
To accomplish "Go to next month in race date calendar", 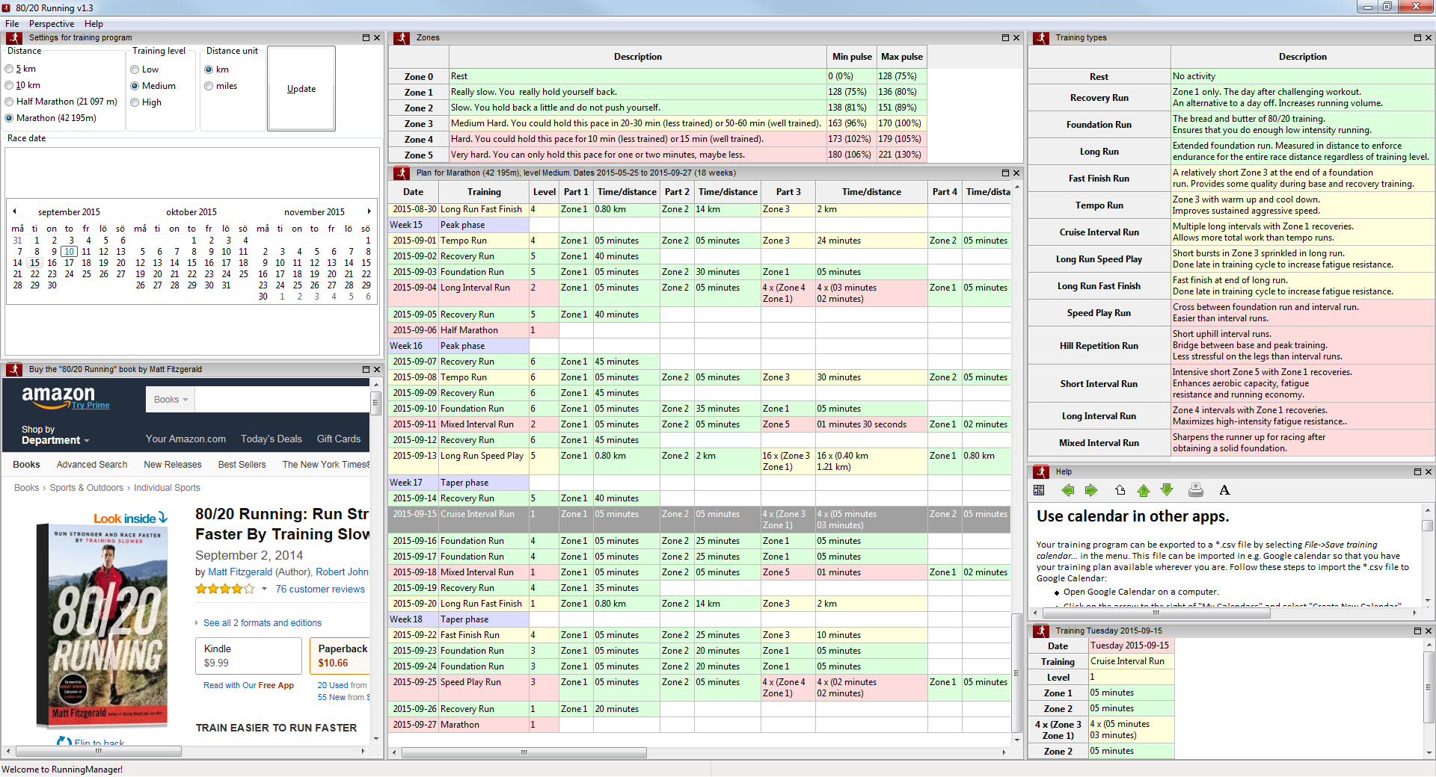I will (x=369, y=211).
